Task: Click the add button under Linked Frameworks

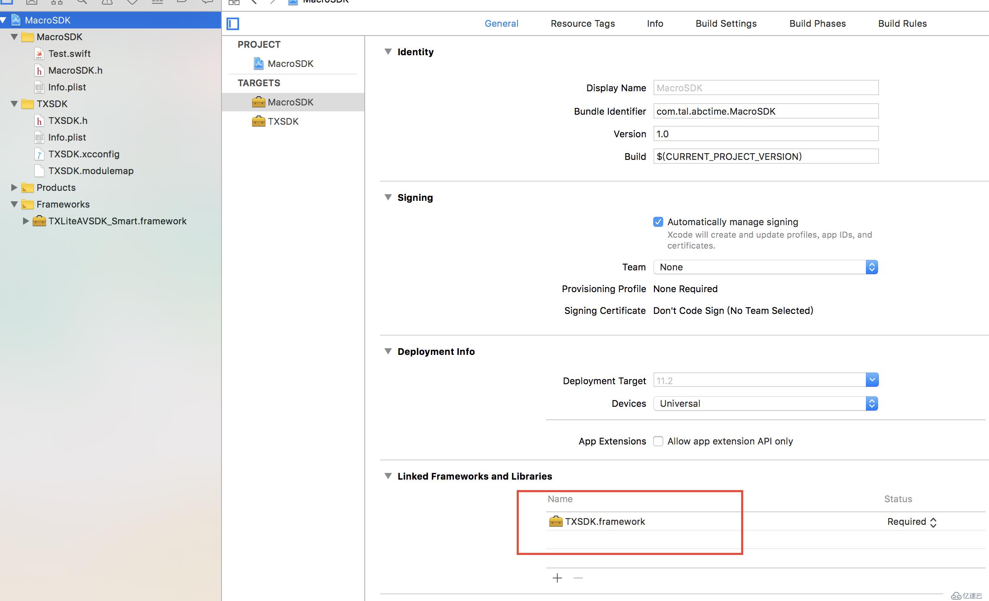Action: coord(557,578)
